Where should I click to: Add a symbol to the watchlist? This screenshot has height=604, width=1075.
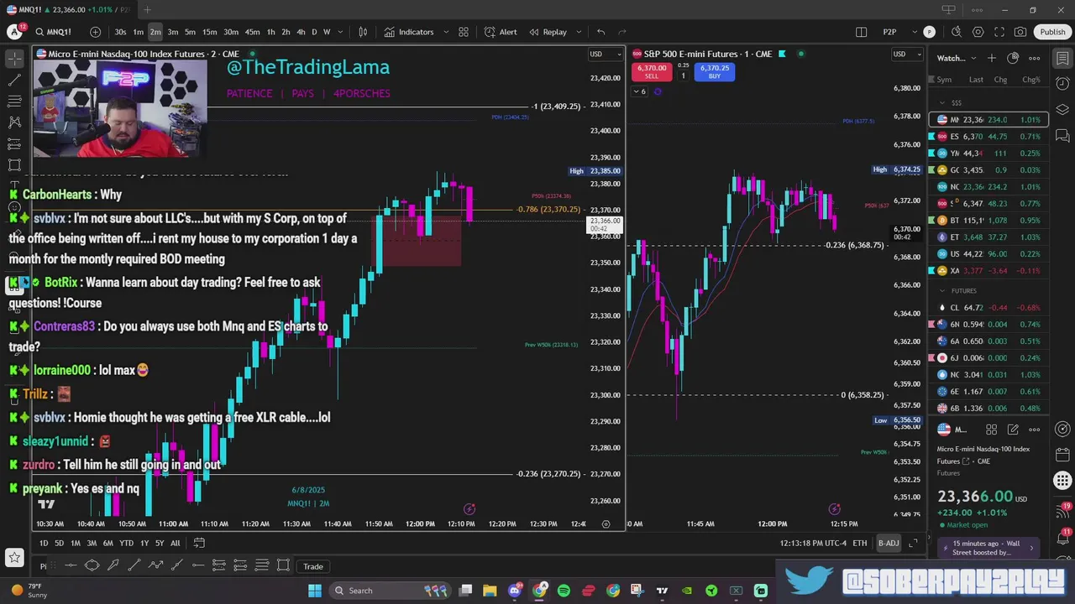click(x=992, y=58)
